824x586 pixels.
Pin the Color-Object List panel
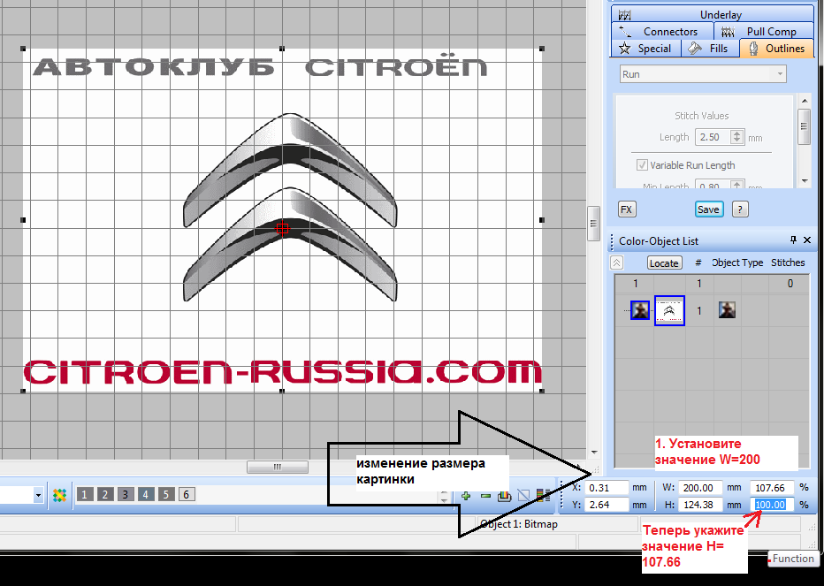794,240
